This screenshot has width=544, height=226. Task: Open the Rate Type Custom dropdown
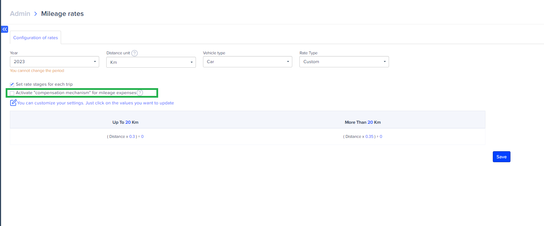click(x=344, y=62)
